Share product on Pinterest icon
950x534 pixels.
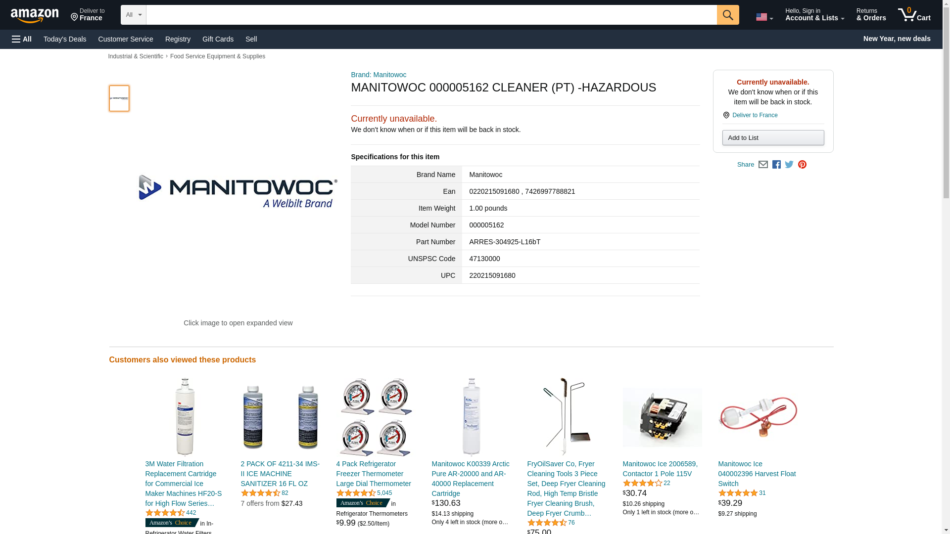(x=802, y=165)
